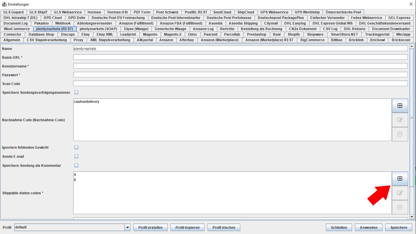Close the Einstellungen window
The width and height of the screenshot is (416, 234).
[411, 4]
